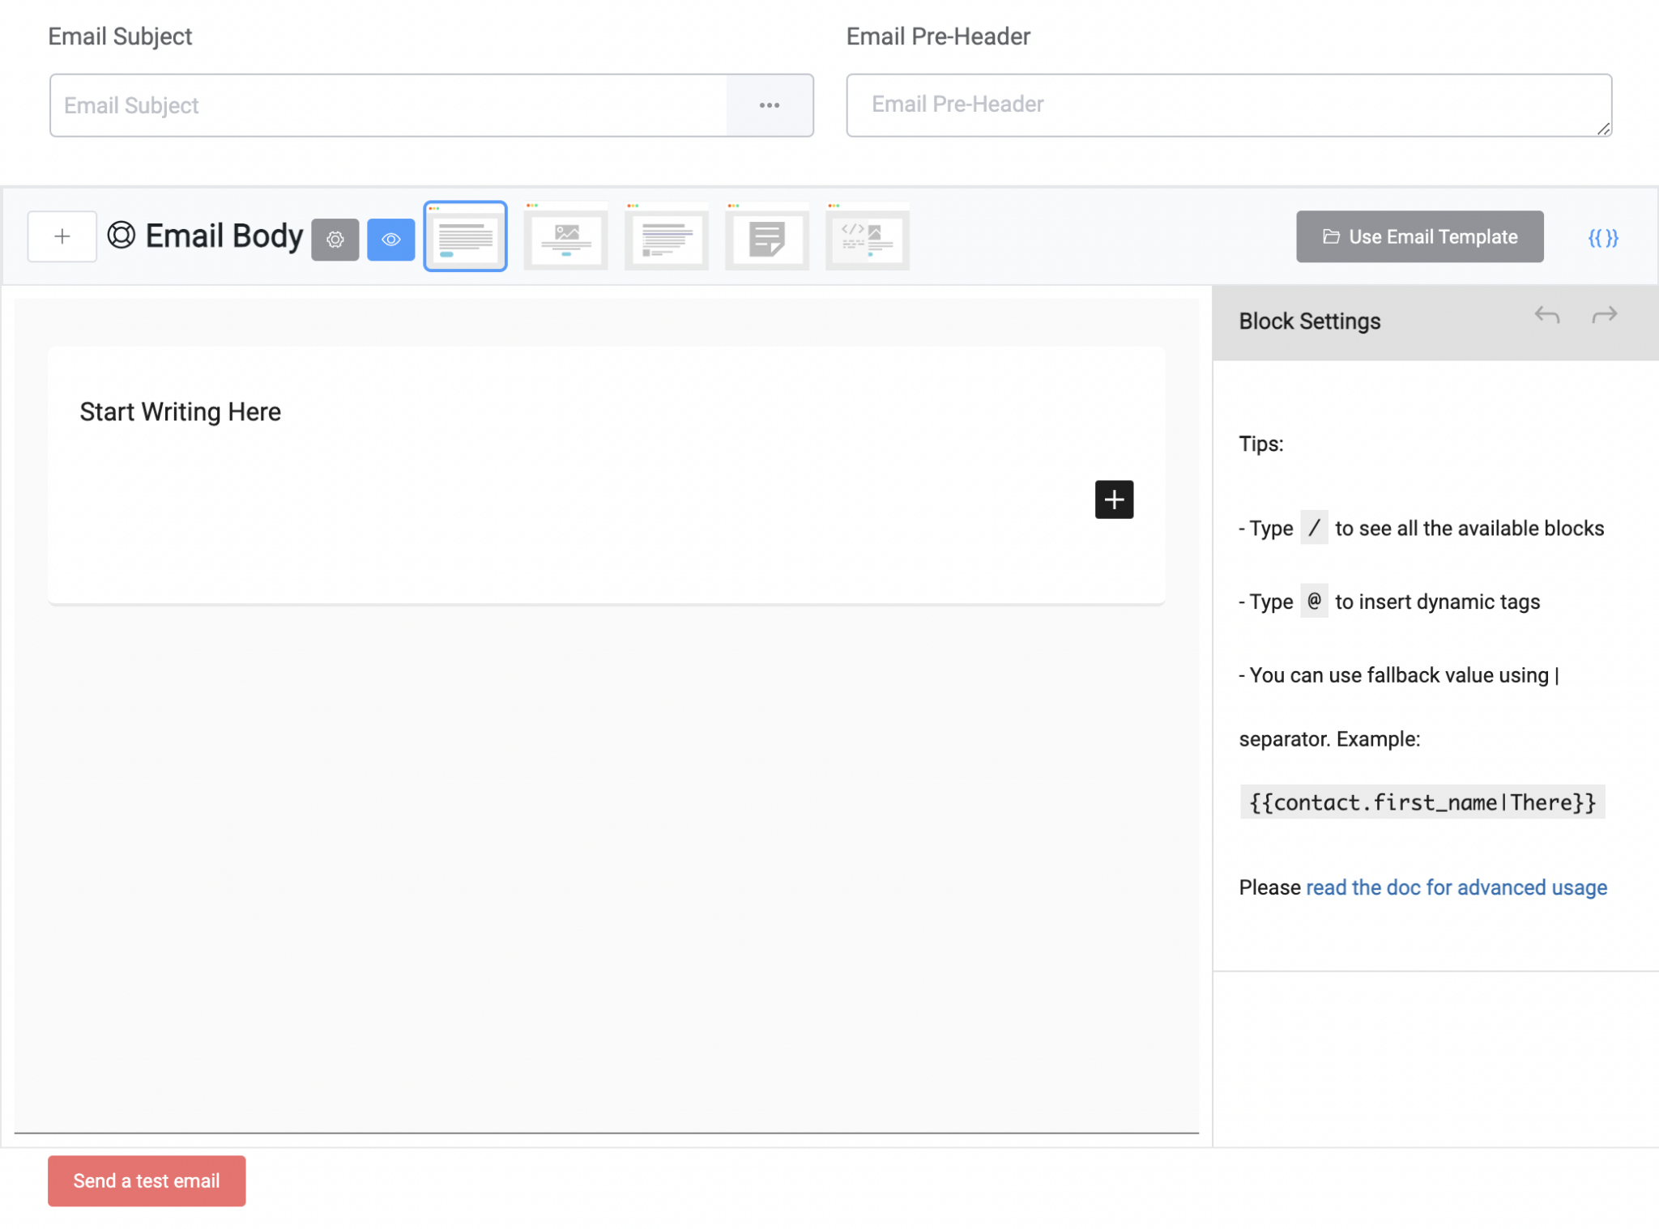Image resolution: width=1659 pixels, height=1229 pixels.
Task: Toggle the email preview eye icon
Action: (x=391, y=238)
